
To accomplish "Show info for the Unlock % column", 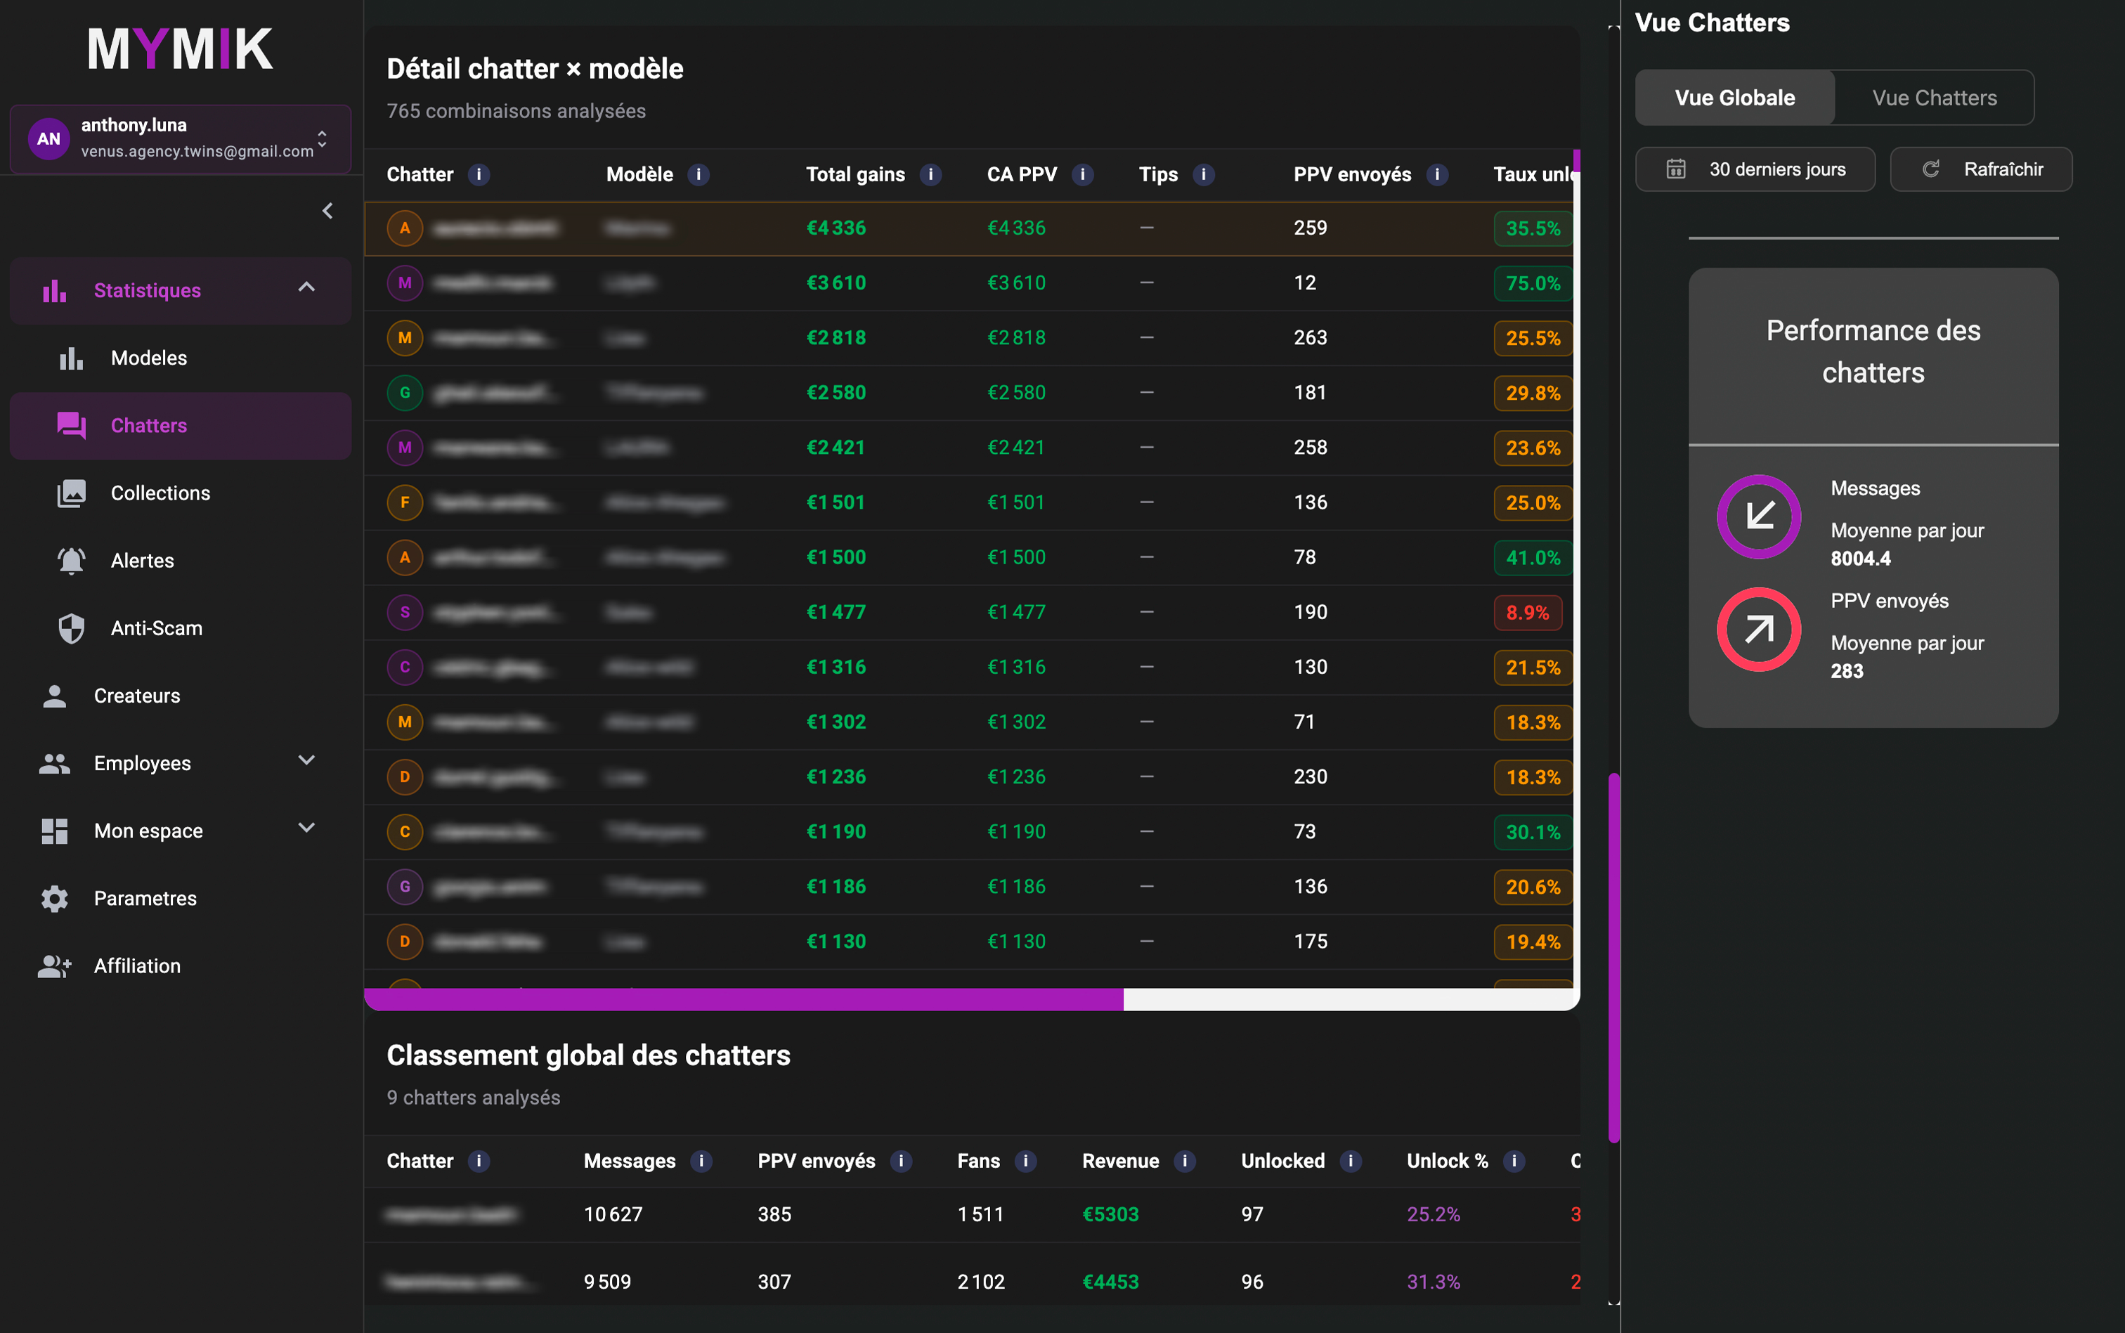I will pyautogui.click(x=1514, y=1161).
